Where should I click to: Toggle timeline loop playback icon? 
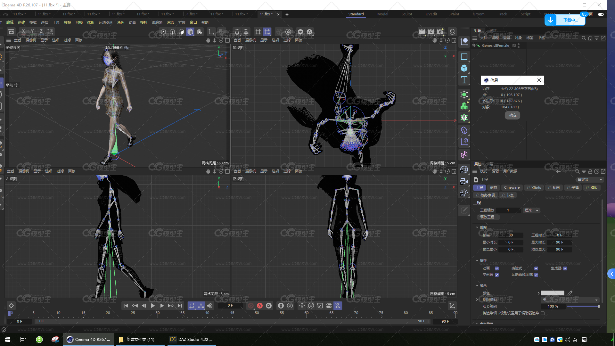click(x=192, y=306)
